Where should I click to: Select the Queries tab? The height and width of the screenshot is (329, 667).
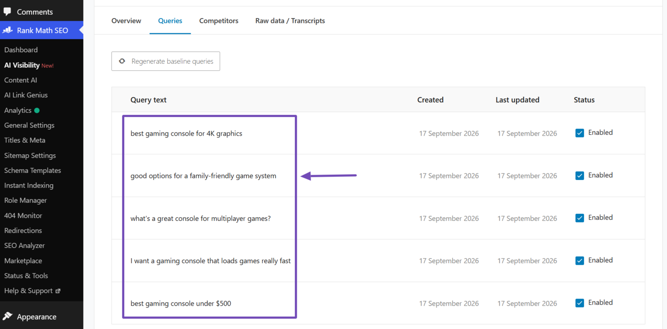(170, 20)
